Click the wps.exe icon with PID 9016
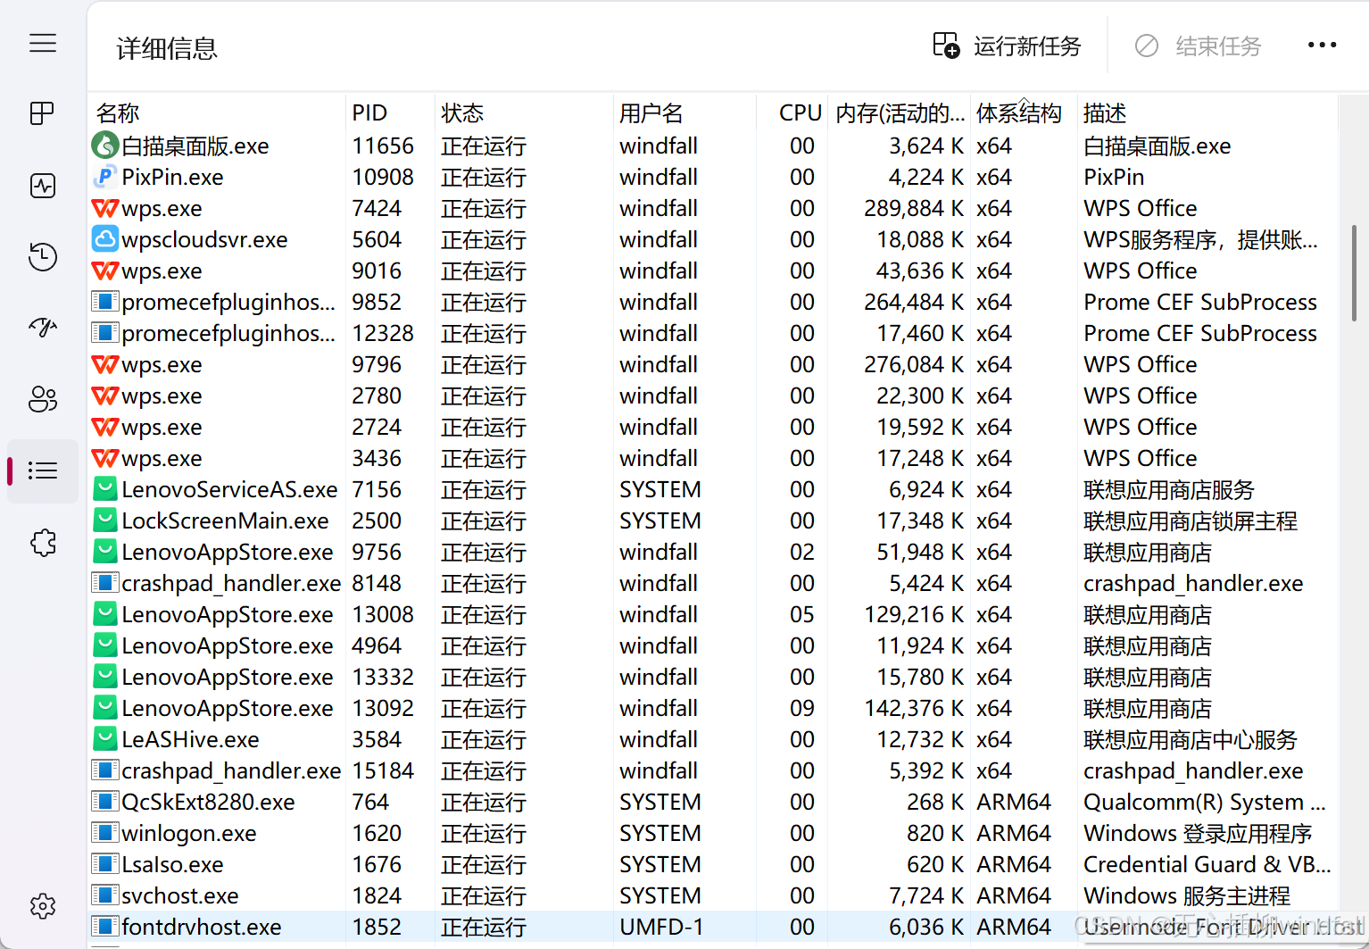Viewport: 1369px width, 949px height. tap(105, 271)
